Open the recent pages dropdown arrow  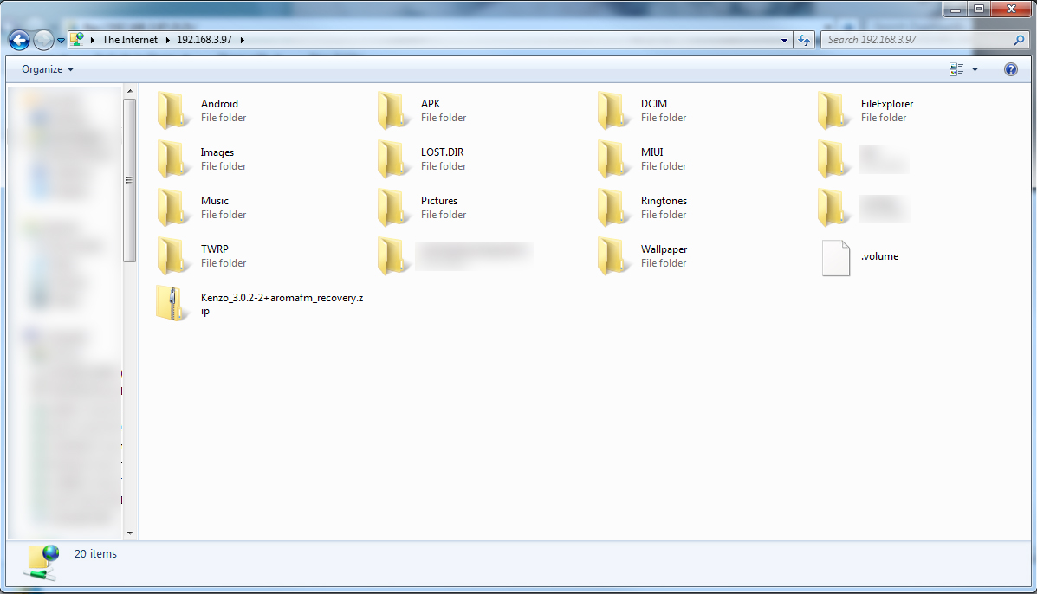61,41
